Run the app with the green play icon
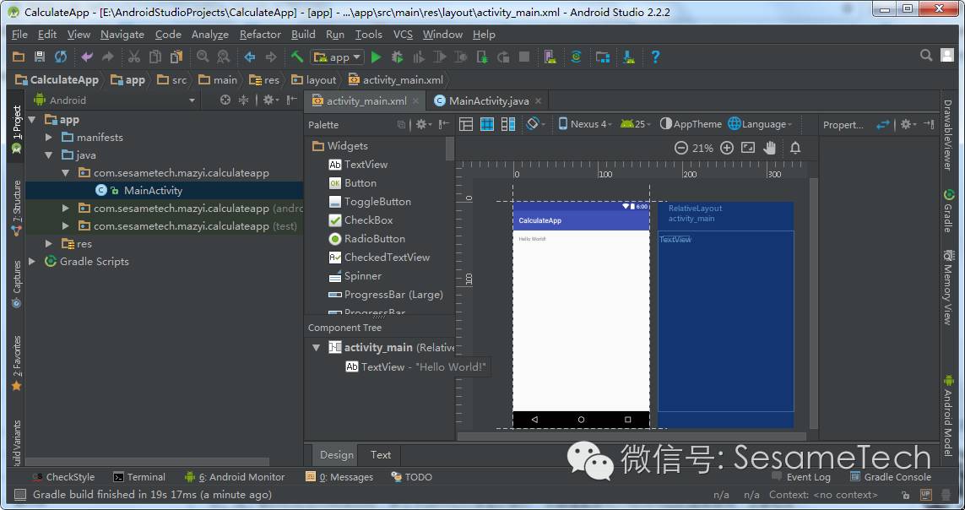The image size is (965, 510). 376,57
